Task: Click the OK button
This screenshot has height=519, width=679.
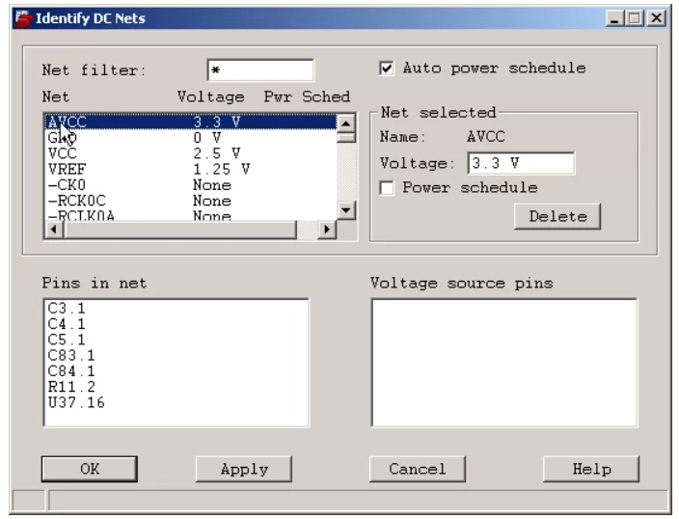Action: (x=90, y=469)
